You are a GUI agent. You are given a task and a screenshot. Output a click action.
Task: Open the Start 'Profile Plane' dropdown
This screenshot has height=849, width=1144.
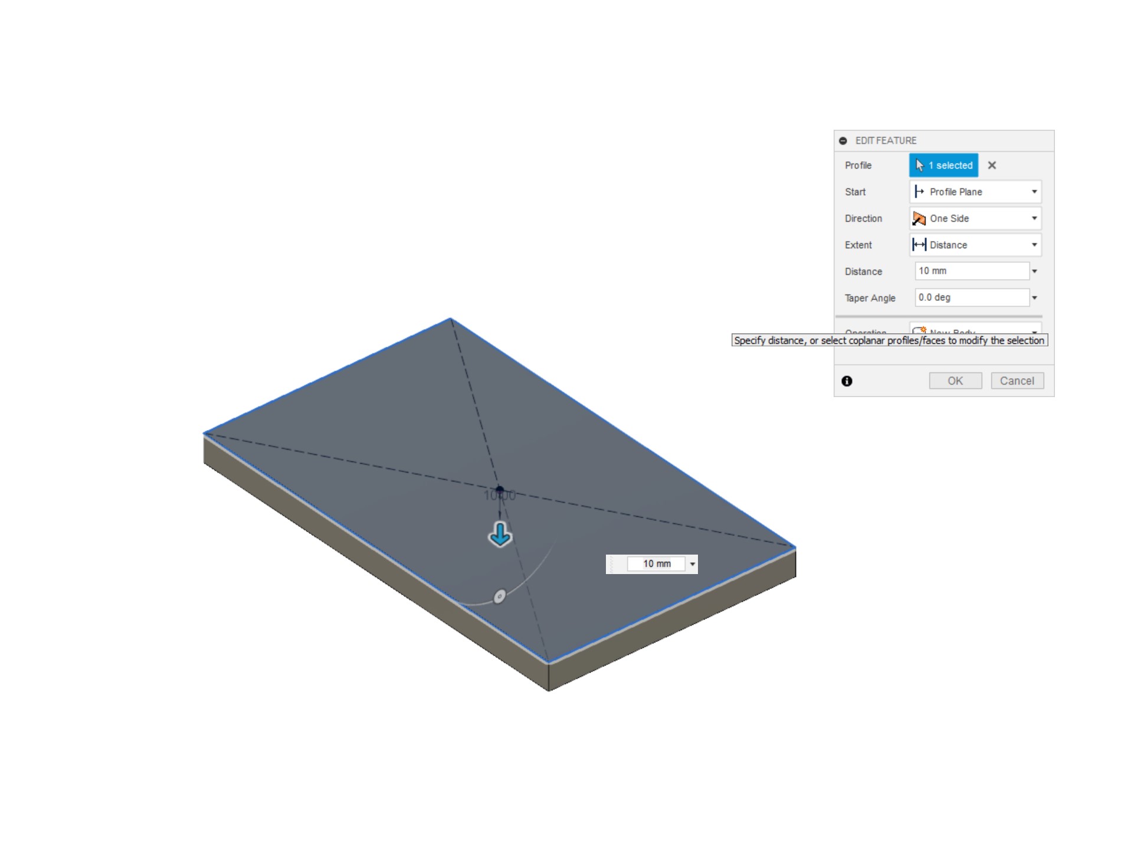tap(975, 192)
